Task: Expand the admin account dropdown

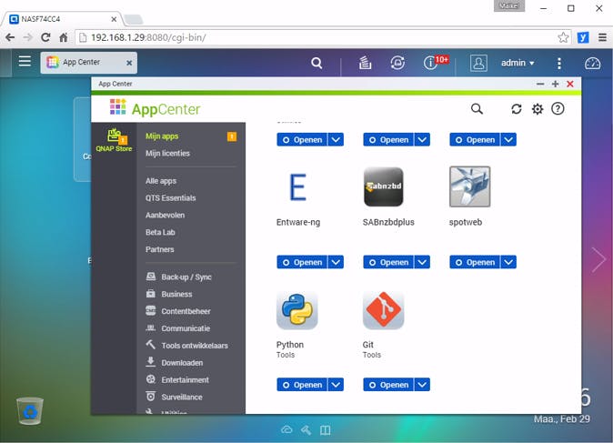Action: (x=518, y=63)
